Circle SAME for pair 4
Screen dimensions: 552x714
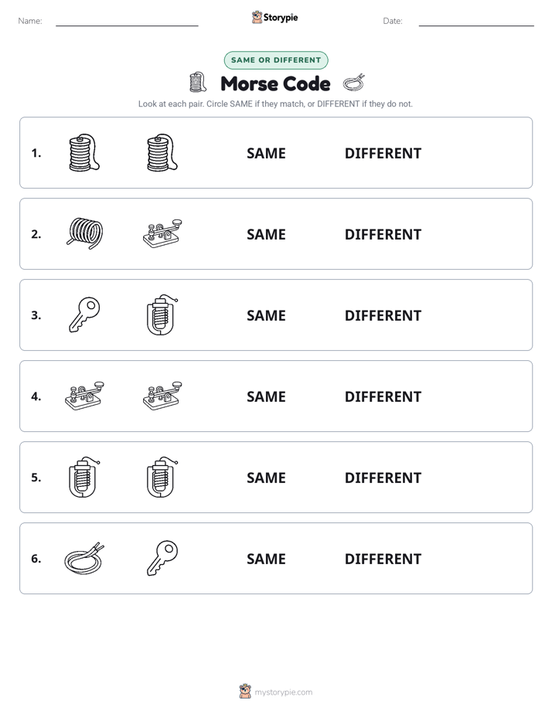coord(266,396)
